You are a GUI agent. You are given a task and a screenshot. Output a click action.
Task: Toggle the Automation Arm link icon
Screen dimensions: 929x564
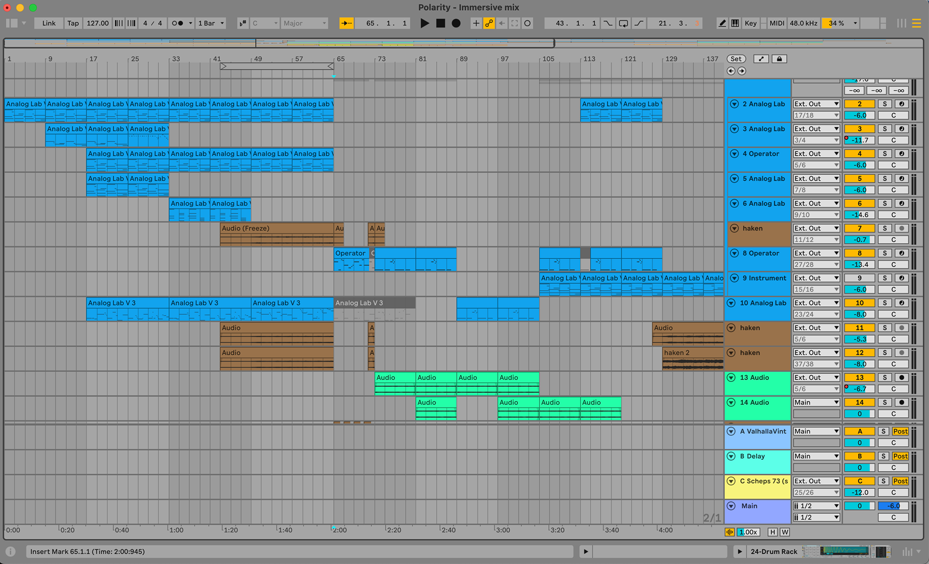pyautogui.click(x=489, y=23)
